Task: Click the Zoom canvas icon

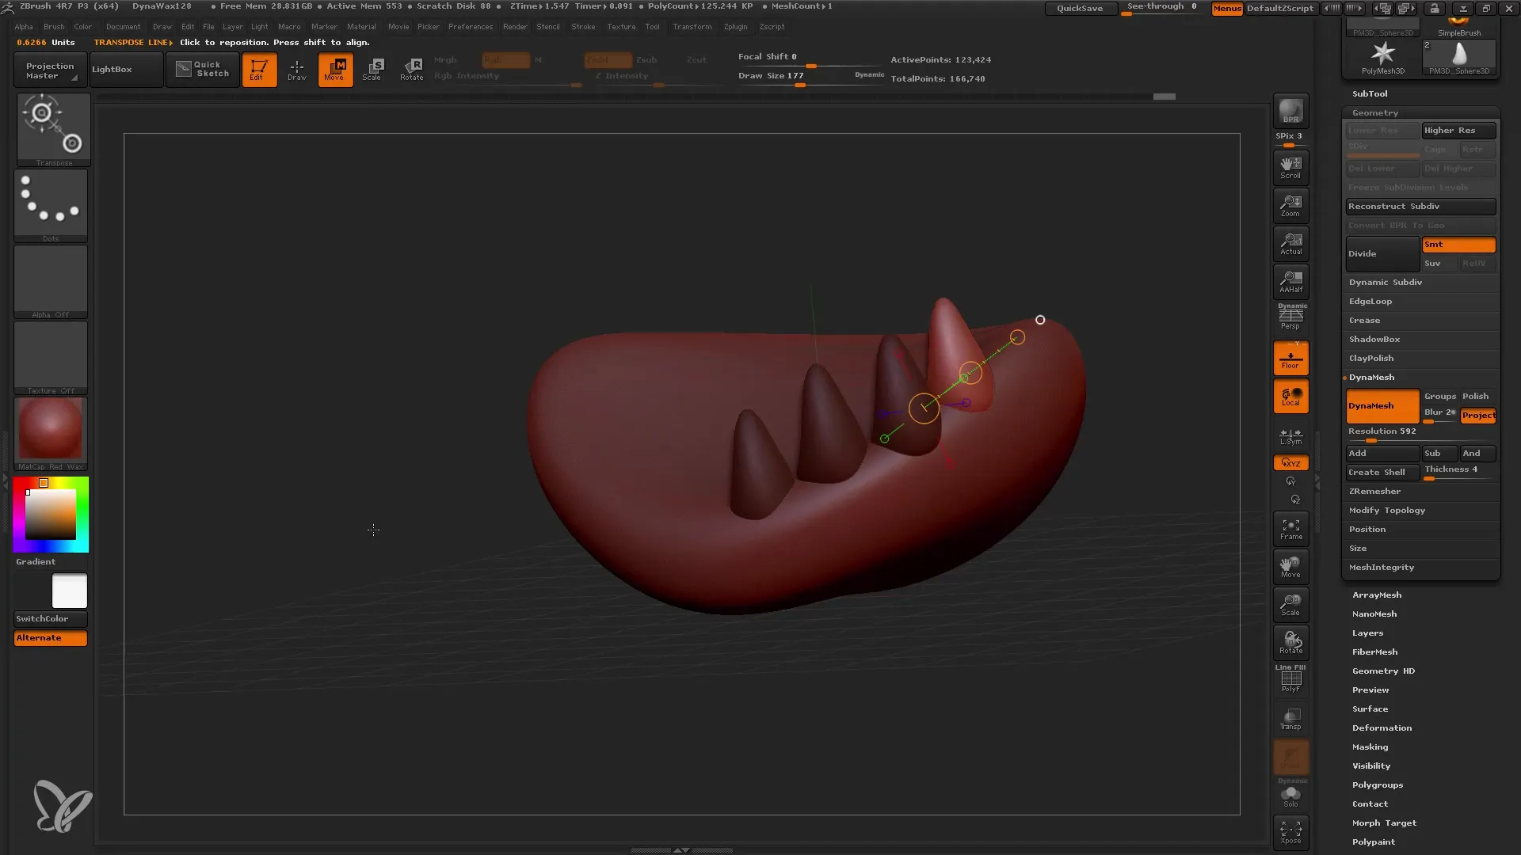Action: point(1290,205)
